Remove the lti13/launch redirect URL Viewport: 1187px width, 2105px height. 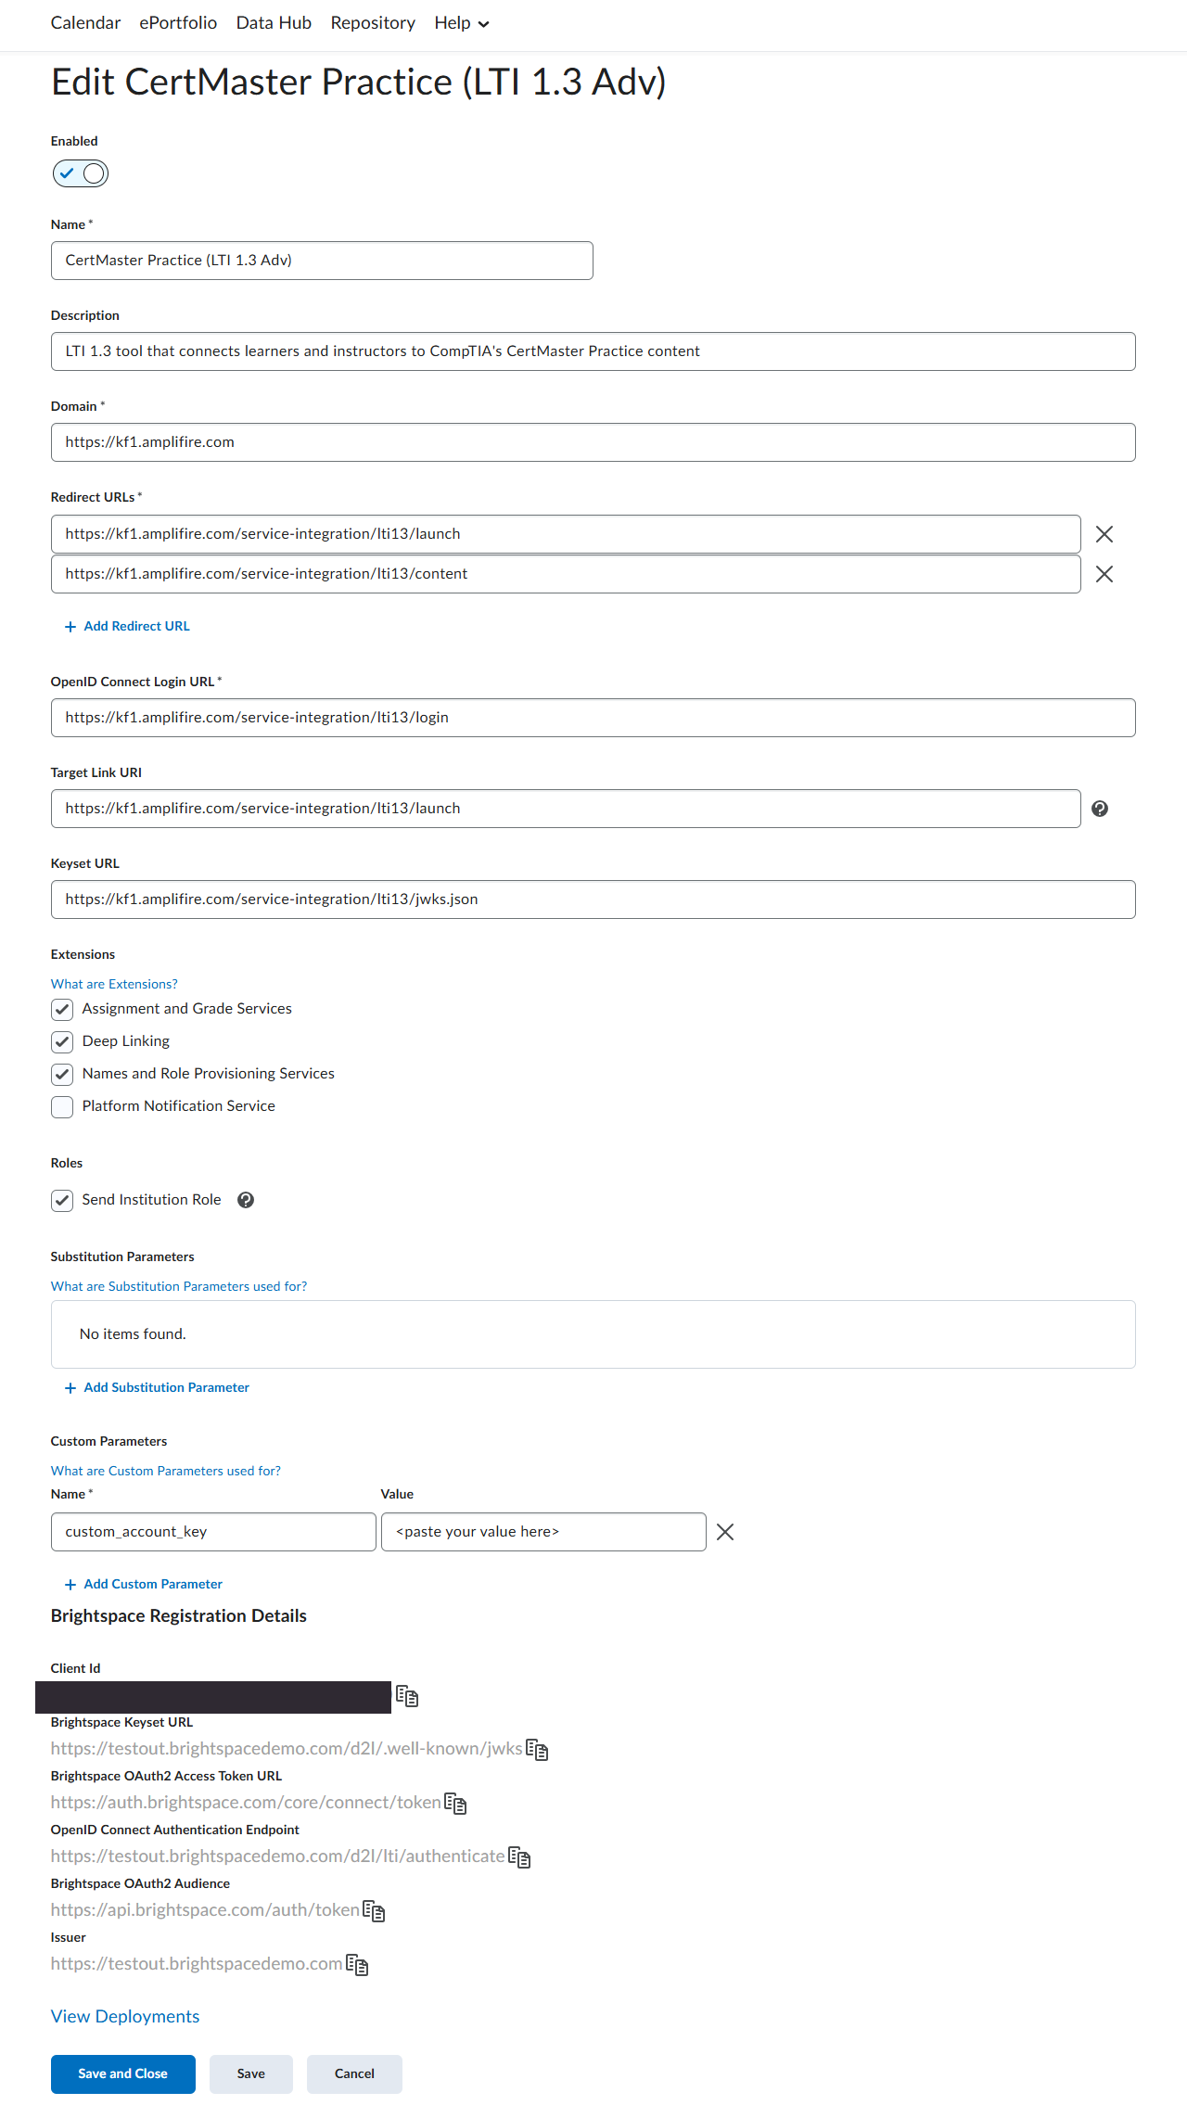click(1104, 534)
